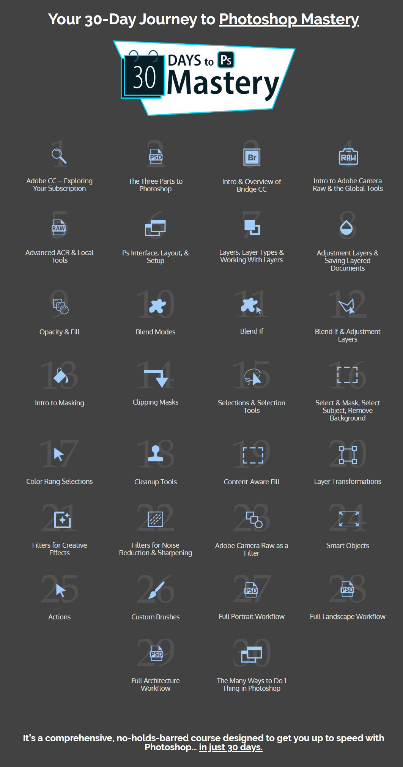This screenshot has height=767, width=403.
Task: Click the windows icon for Many Ways to Do 1 Thing
Action: (x=251, y=654)
